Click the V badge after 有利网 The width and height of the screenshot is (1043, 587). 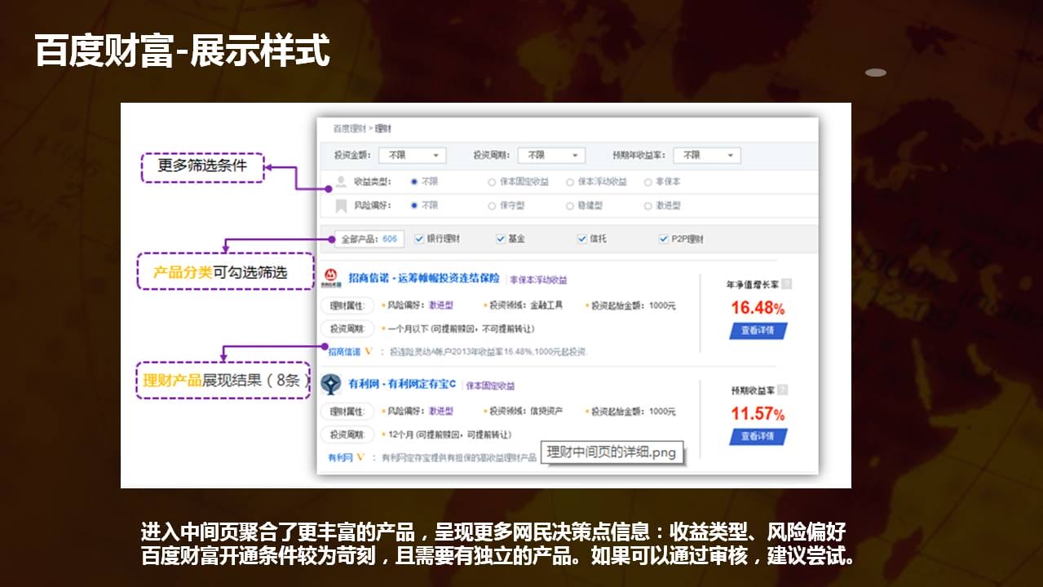coord(360,457)
